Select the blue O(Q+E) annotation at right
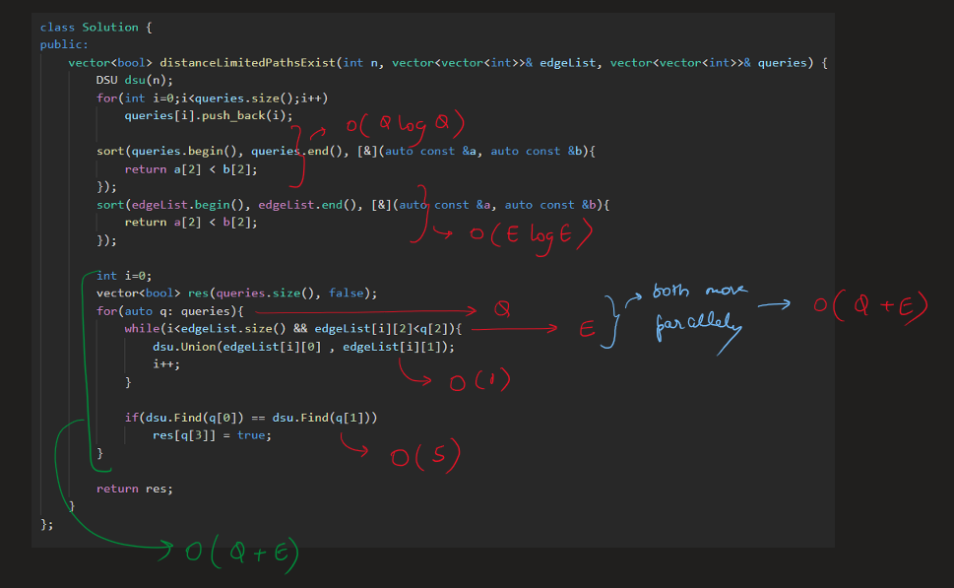 coord(870,306)
